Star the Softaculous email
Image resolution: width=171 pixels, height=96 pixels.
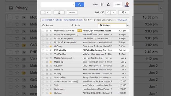click(47, 89)
